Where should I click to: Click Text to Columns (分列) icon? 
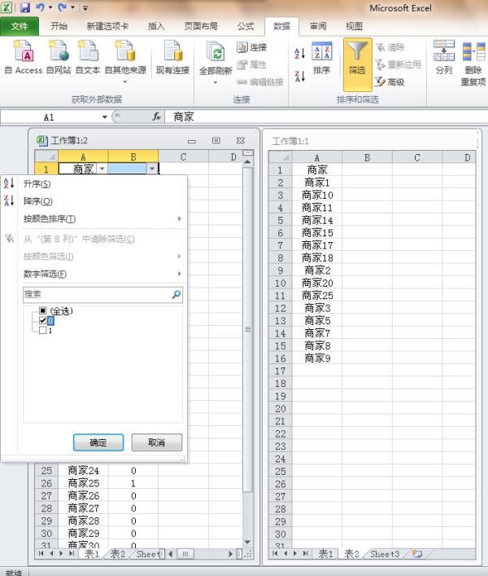(443, 57)
